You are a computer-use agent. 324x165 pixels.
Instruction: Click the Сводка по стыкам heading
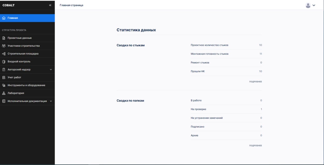tap(131, 45)
